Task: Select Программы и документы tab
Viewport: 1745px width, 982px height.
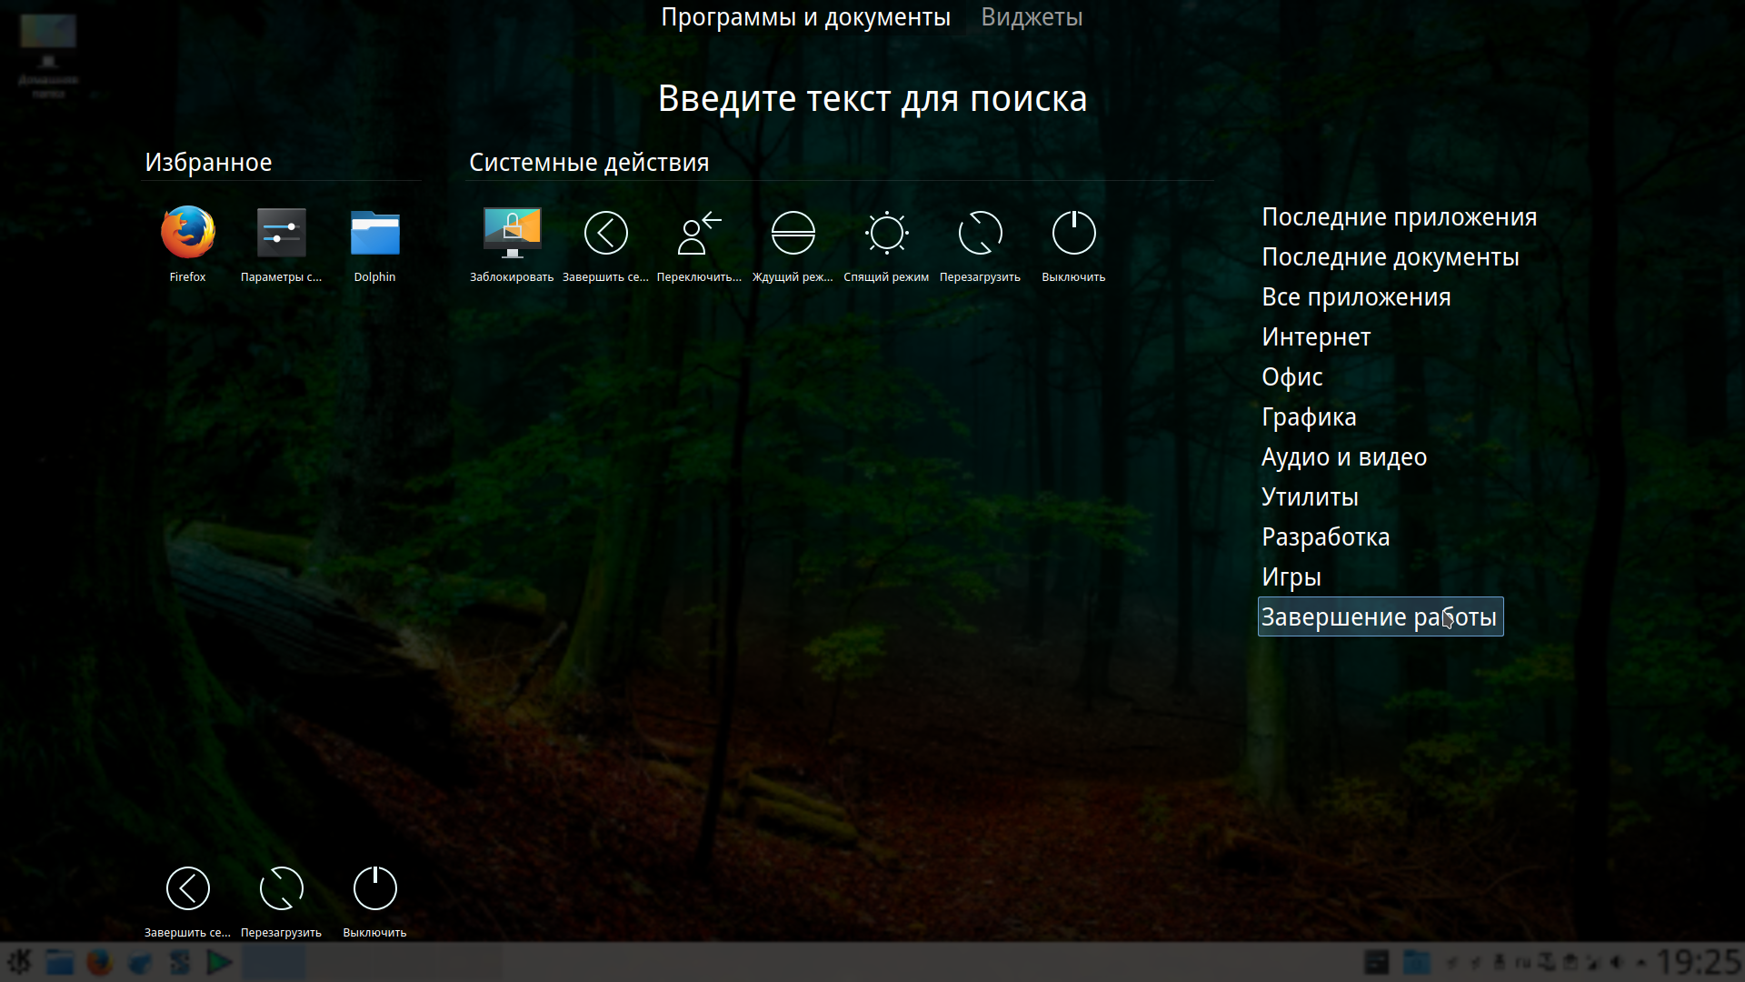Action: point(805,17)
